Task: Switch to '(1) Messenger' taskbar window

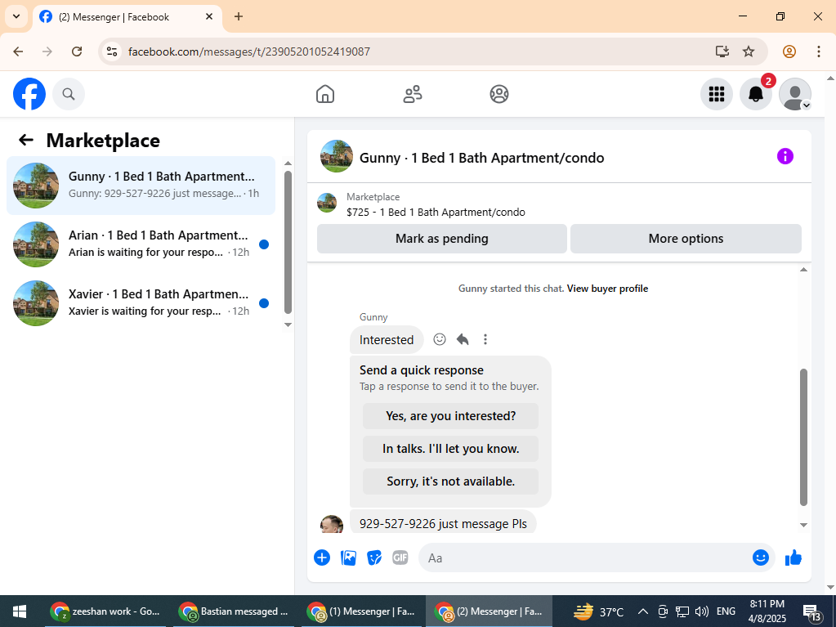Action: point(363,611)
